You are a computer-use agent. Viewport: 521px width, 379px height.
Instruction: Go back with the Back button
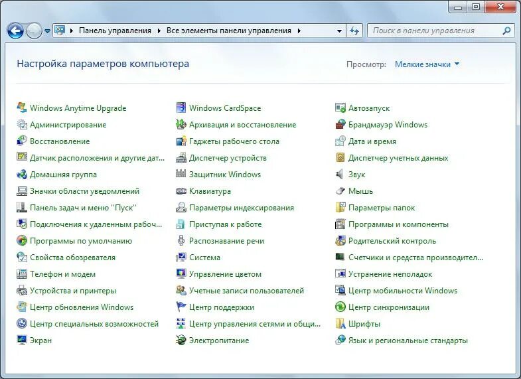tap(15, 31)
